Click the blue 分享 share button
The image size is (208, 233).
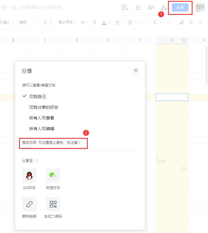pos(180,7)
